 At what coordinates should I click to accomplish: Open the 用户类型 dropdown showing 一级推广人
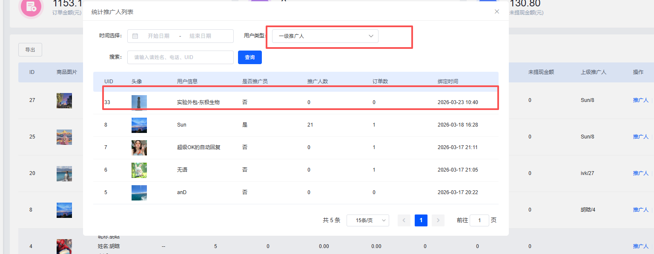click(x=325, y=36)
